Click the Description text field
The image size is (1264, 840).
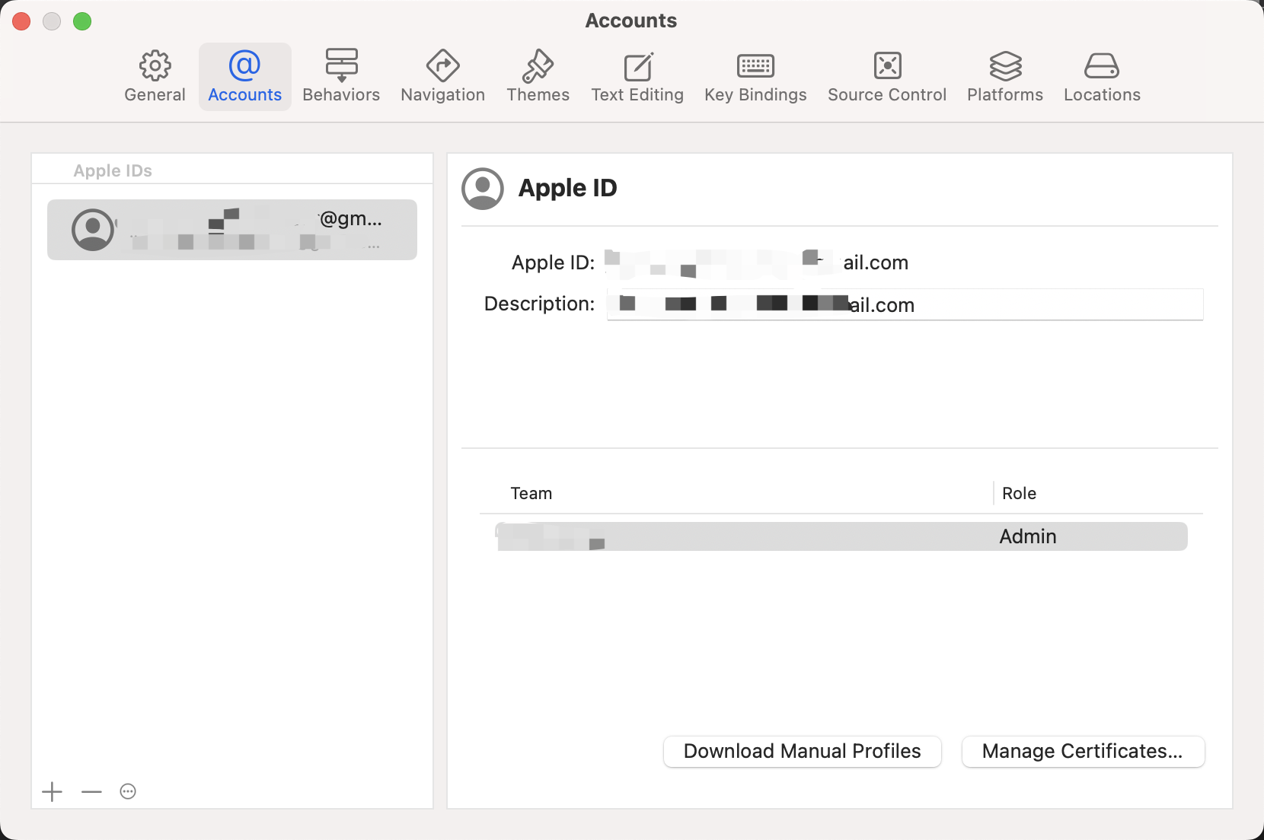click(x=905, y=304)
